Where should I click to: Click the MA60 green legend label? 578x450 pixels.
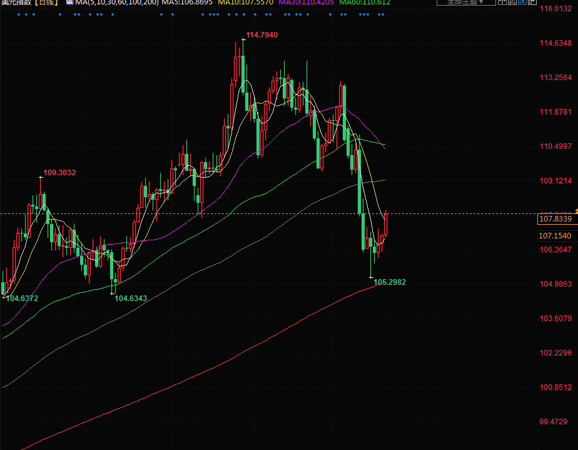tap(365, 3)
